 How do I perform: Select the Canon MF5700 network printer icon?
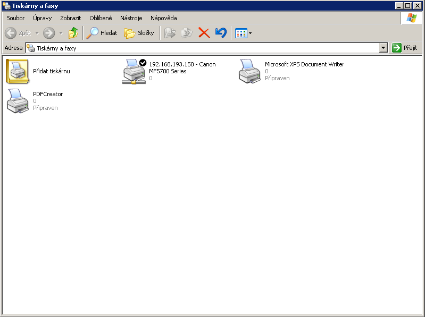[134, 71]
